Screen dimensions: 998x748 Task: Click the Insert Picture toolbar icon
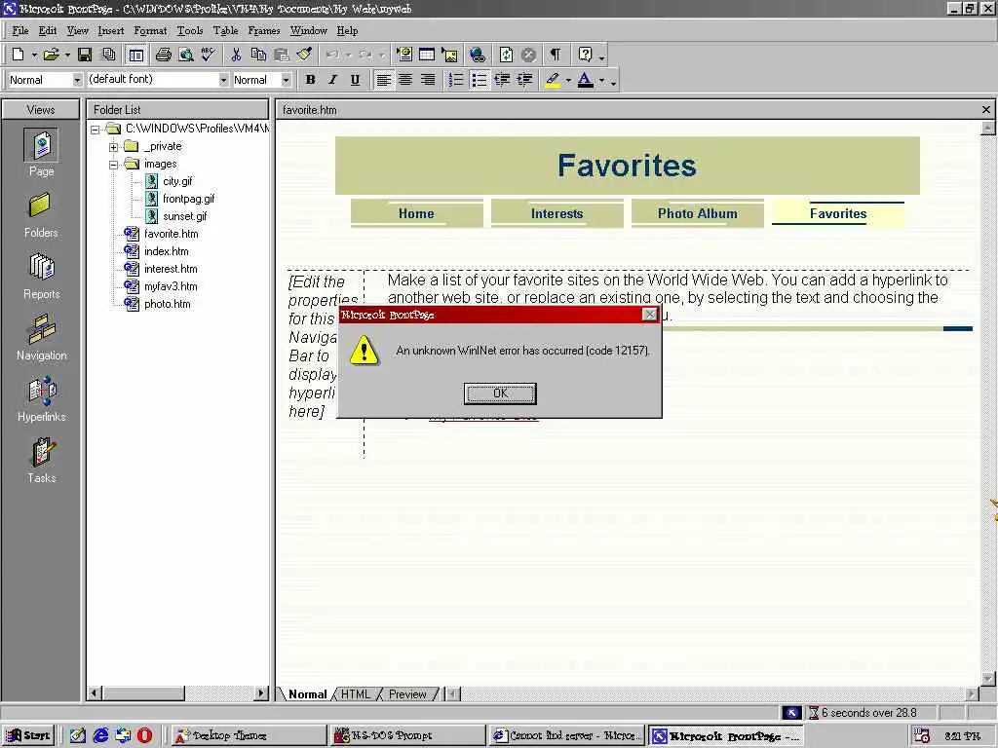point(450,55)
